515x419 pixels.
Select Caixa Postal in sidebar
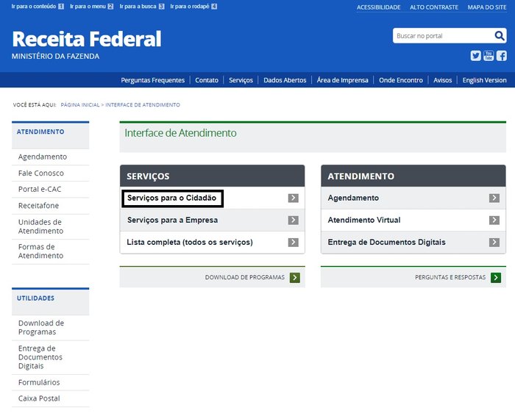tap(39, 398)
